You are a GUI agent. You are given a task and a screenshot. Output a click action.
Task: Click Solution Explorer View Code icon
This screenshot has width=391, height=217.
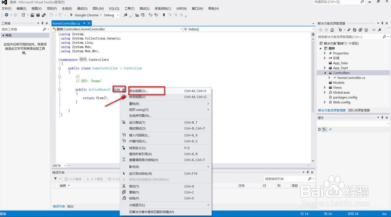coord(374,30)
